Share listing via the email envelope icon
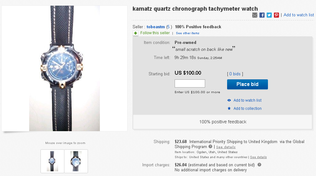Viewport: 316px width, 176px height. tap(255, 15)
